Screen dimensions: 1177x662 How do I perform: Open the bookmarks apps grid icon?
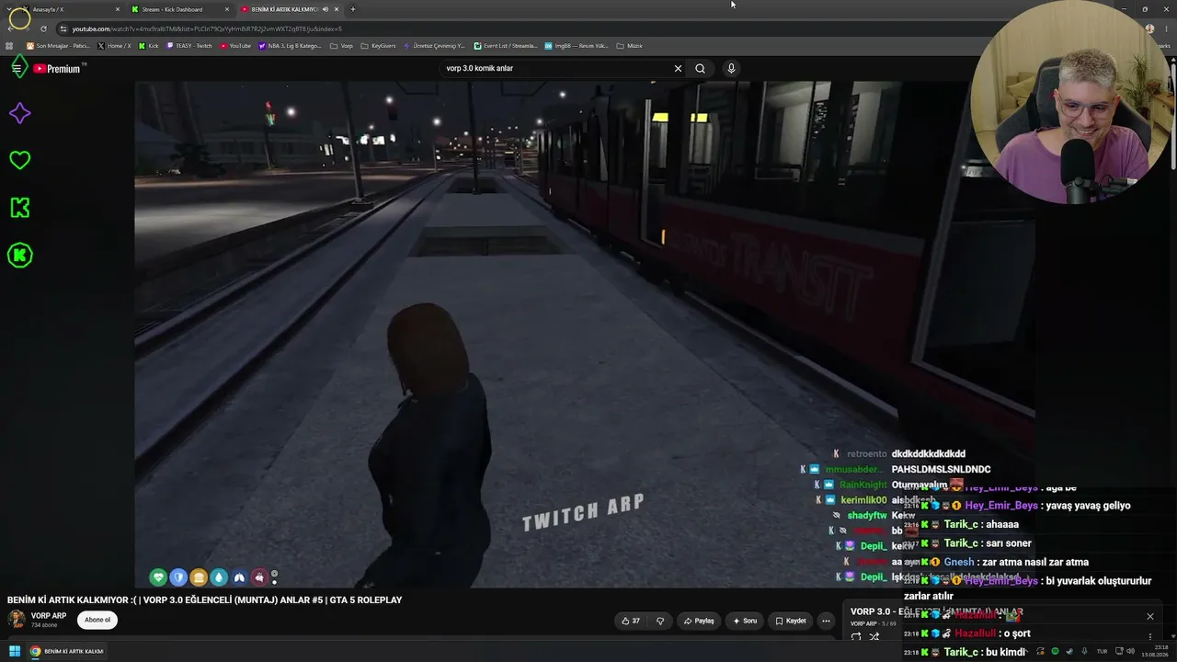tap(10, 46)
